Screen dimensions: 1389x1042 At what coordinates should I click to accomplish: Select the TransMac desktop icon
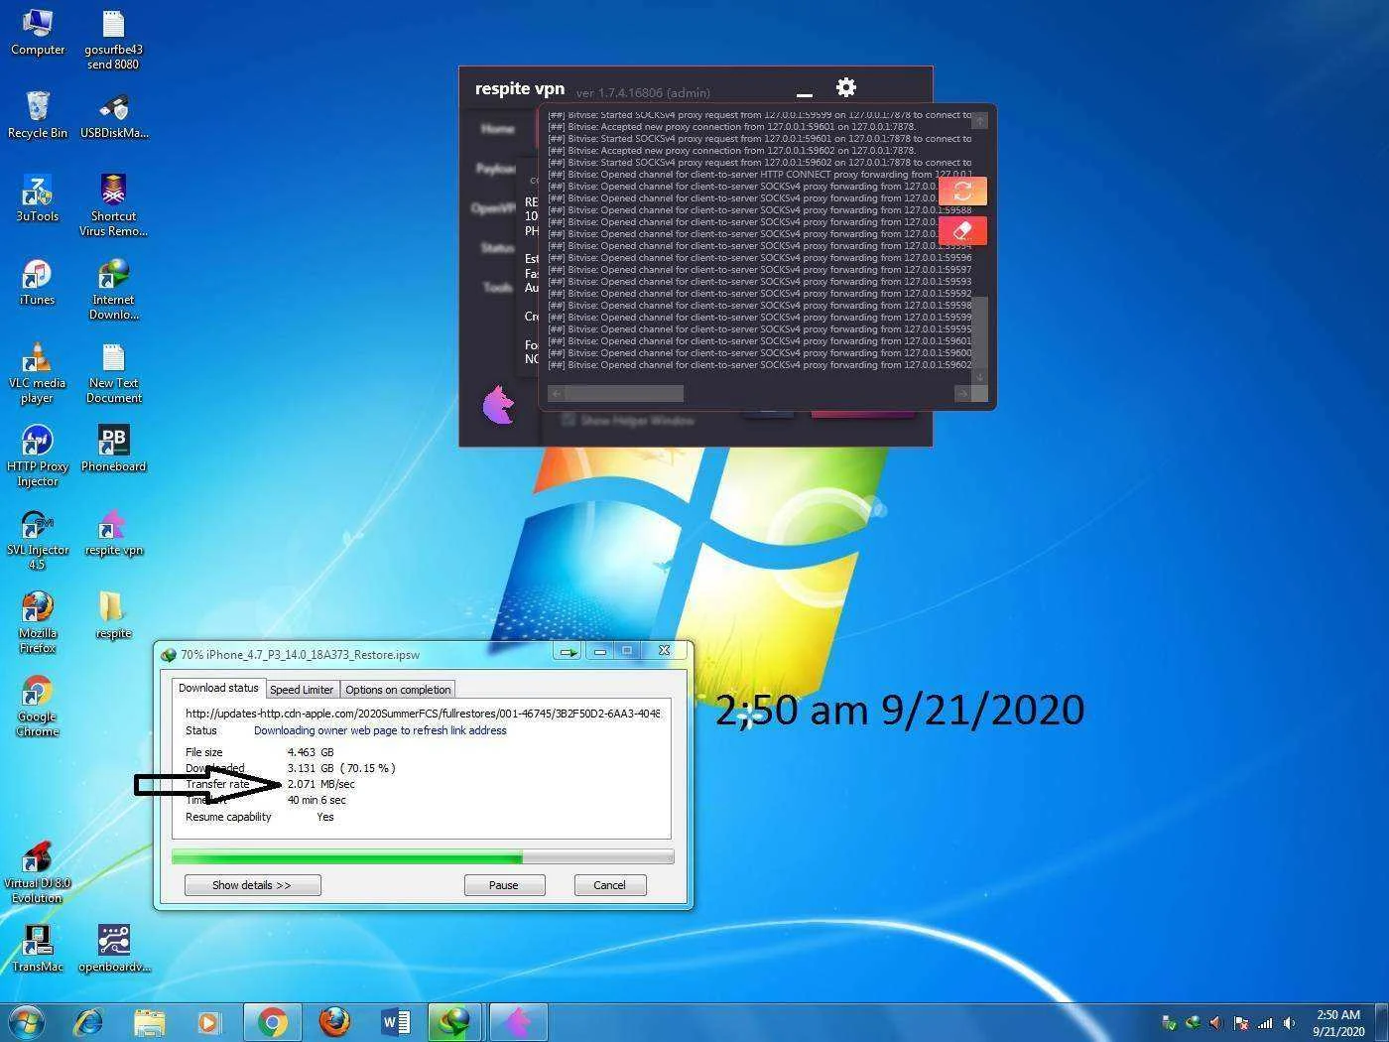tap(38, 949)
